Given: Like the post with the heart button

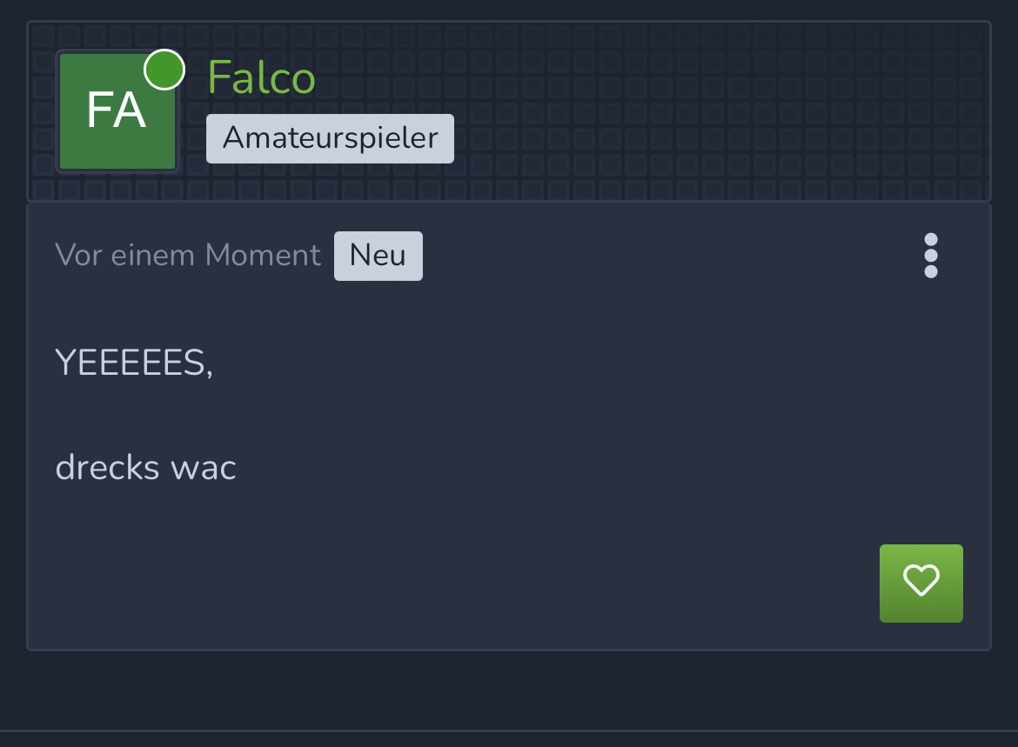Looking at the screenshot, I should pyautogui.click(x=921, y=583).
